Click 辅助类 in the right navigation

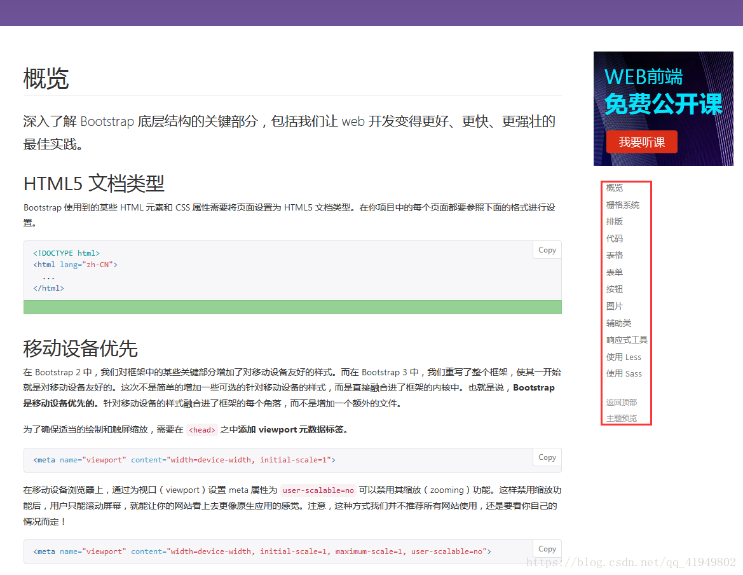click(618, 322)
